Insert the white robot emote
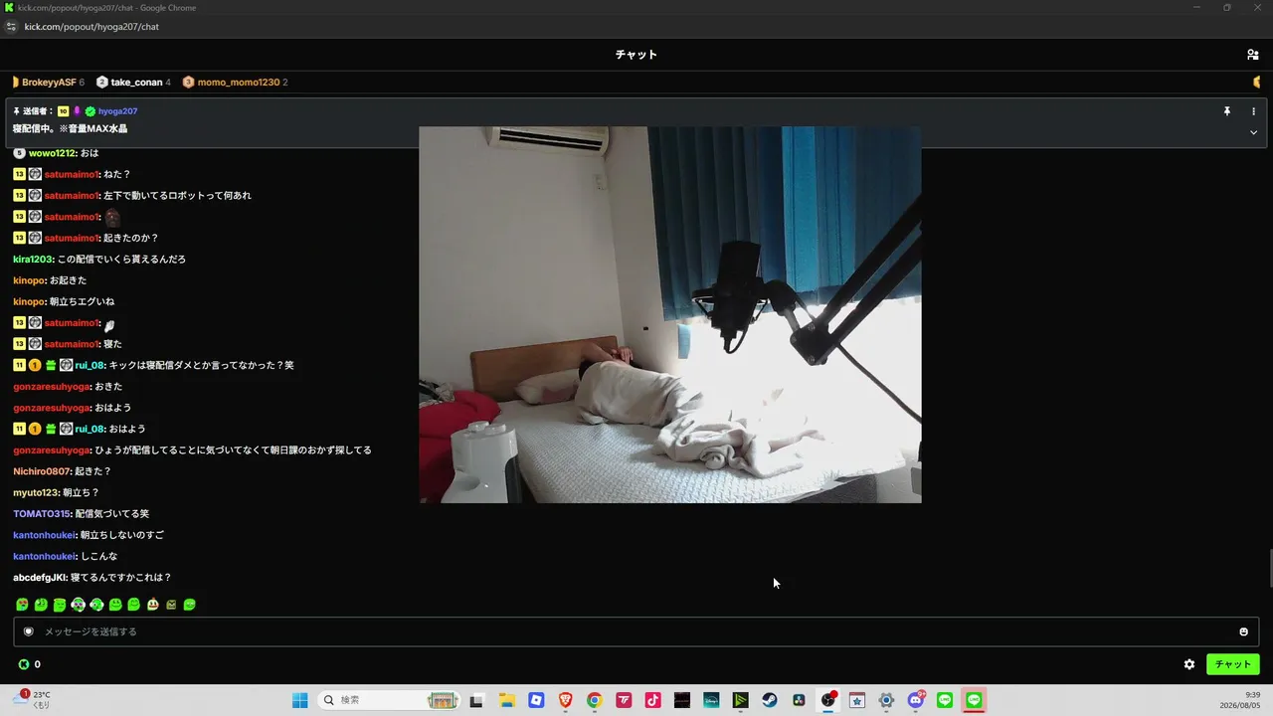The image size is (1273, 716). (153, 605)
